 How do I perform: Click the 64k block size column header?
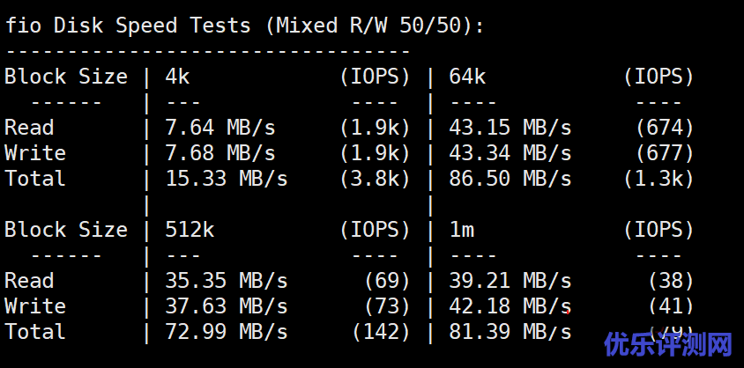(467, 77)
